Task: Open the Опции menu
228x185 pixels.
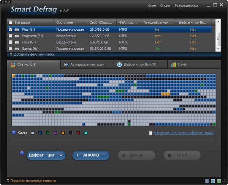Action: 165,6
